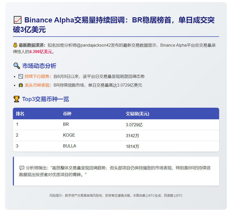This screenshot has width=232, height=218.
Task: Click the 币种 column header
Action: click(67, 114)
